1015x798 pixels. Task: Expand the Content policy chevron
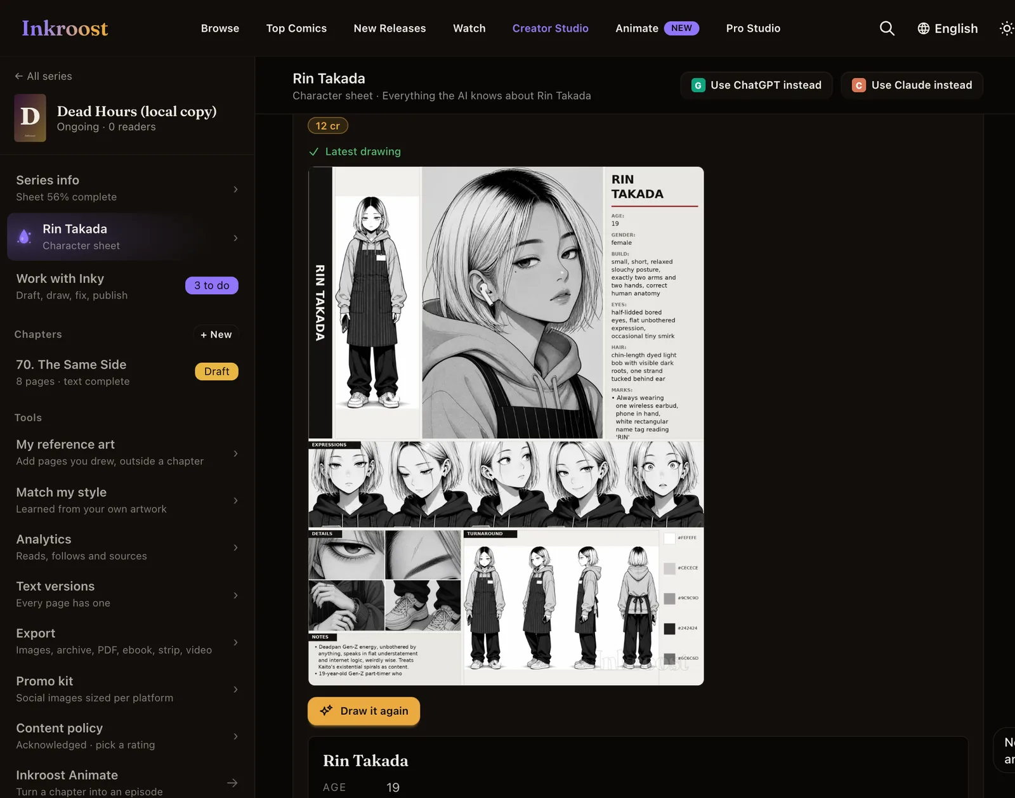coord(235,736)
